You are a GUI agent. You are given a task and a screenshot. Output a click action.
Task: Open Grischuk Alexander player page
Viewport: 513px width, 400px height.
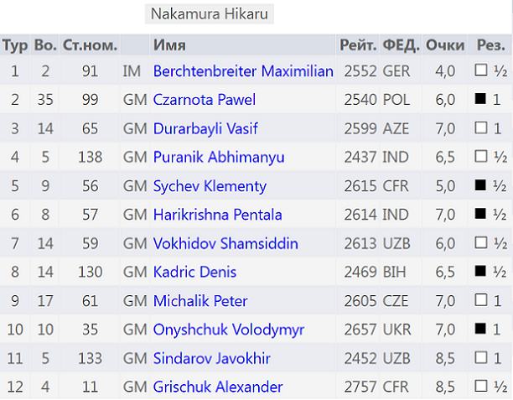click(x=218, y=387)
